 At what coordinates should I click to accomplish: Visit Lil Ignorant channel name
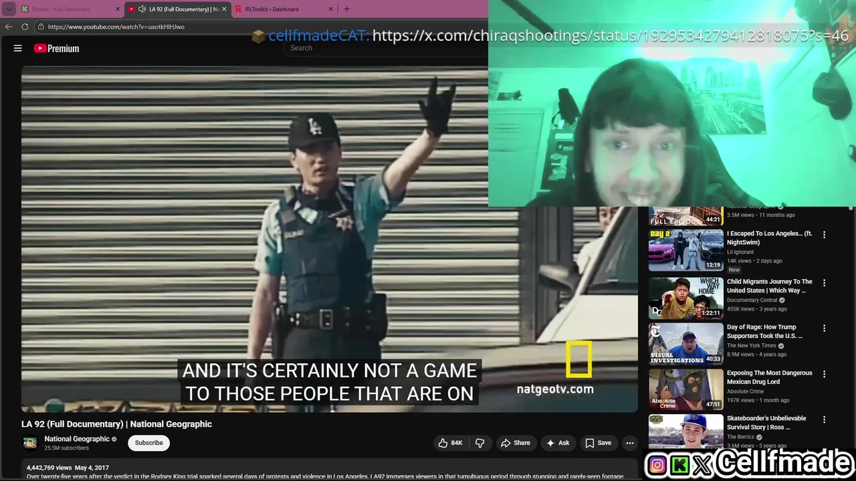tap(740, 252)
